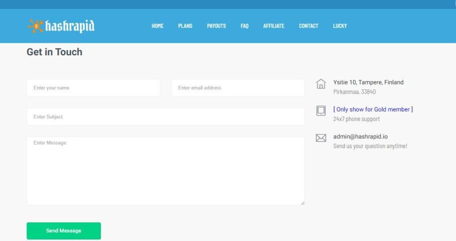Viewport: 456px width, 241px height.
Task: Open the HOME menu item
Action: pos(158,26)
